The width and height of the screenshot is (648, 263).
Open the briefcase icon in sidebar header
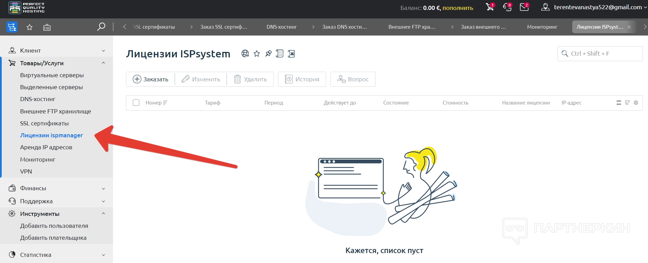coord(47,27)
